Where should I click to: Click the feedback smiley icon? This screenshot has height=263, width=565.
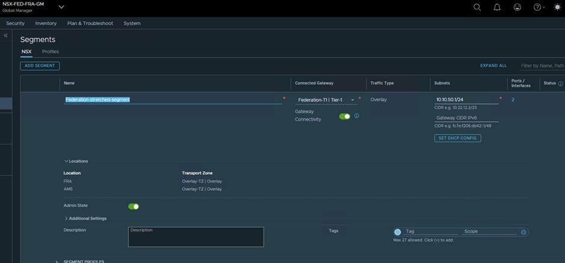pyautogui.click(x=517, y=7)
